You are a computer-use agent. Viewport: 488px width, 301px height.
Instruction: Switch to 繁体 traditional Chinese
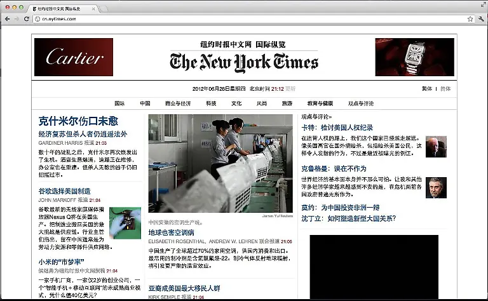point(427,89)
